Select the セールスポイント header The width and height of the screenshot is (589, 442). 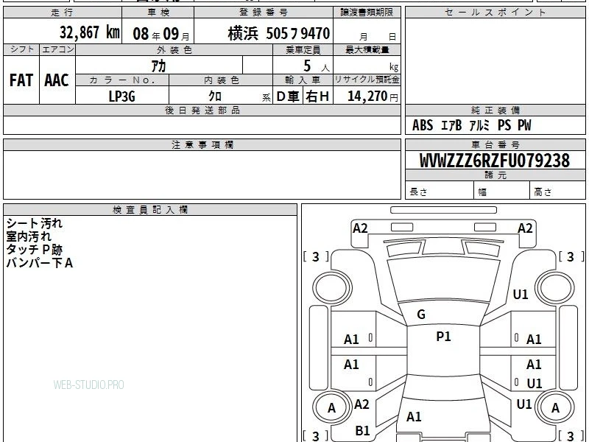pos(495,13)
